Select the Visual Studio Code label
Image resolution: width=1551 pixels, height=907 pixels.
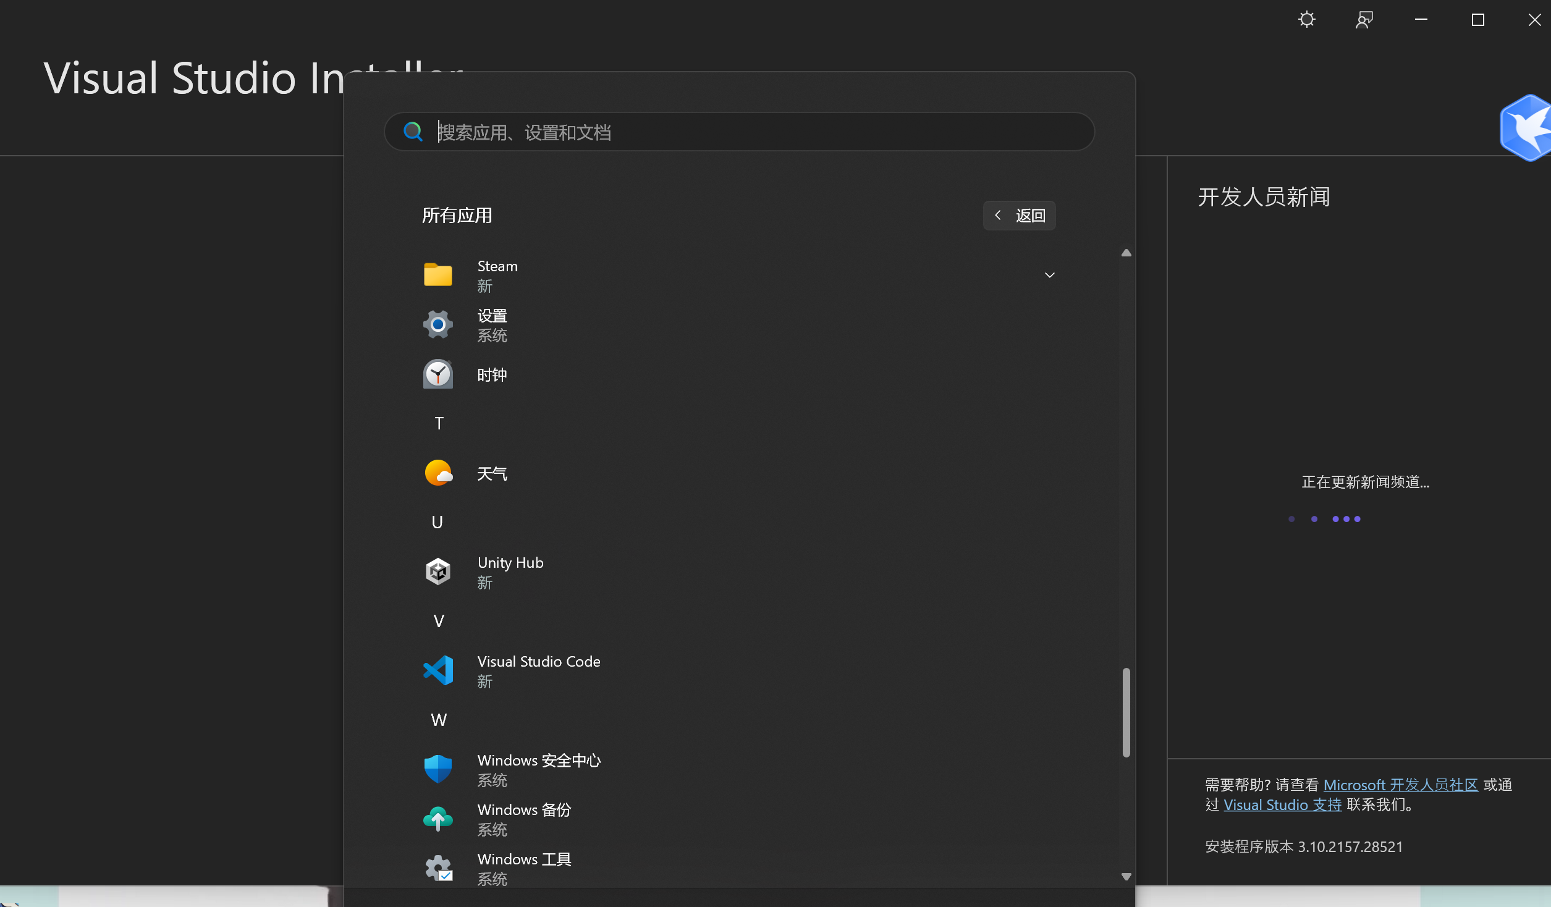[539, 662]
